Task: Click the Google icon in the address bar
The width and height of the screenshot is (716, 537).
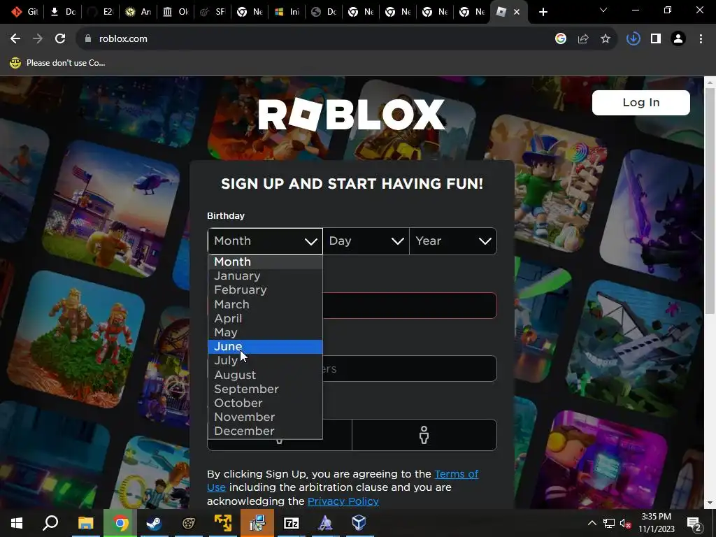Action: 561,39
